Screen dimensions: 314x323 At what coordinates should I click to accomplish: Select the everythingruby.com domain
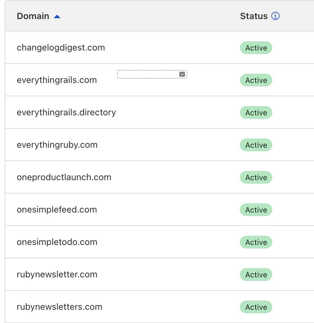[57, 145]
